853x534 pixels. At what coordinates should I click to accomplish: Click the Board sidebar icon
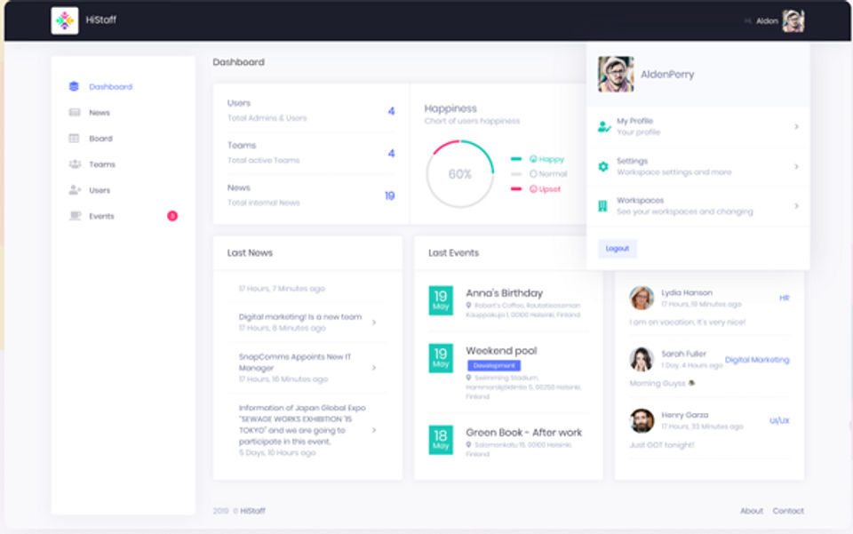click(x=74, y=138)
